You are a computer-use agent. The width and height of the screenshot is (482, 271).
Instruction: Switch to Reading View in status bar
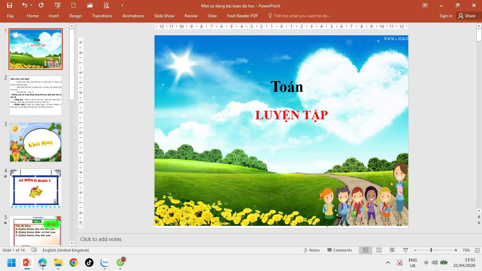[x=392, y=250]
